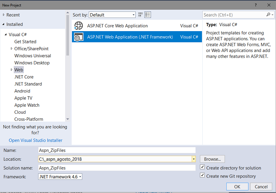Click the Location input field
Image resolution: width=276 pixels, height=193 pixels.
click(x=115, y=159)
